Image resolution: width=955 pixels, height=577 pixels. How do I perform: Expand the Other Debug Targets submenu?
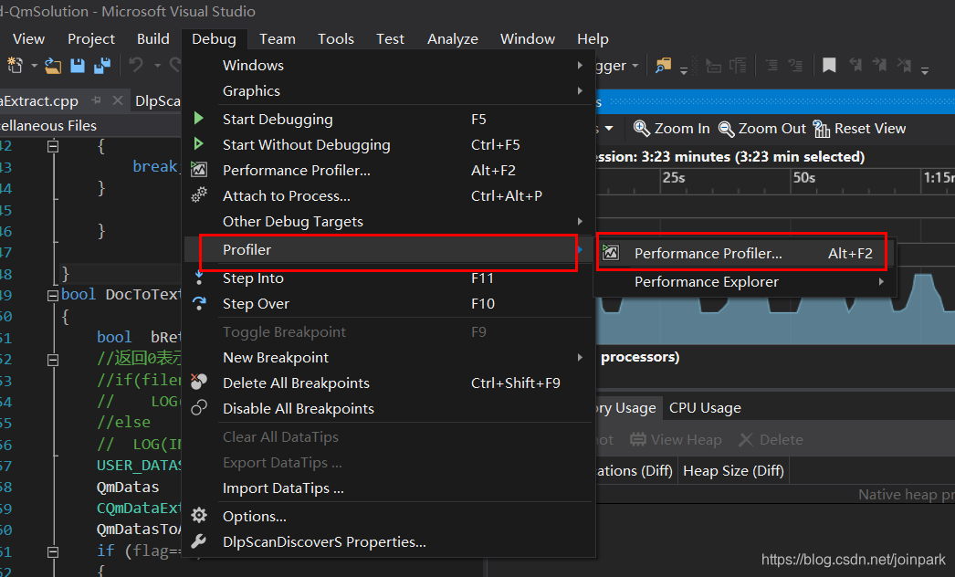click(580, 221)
